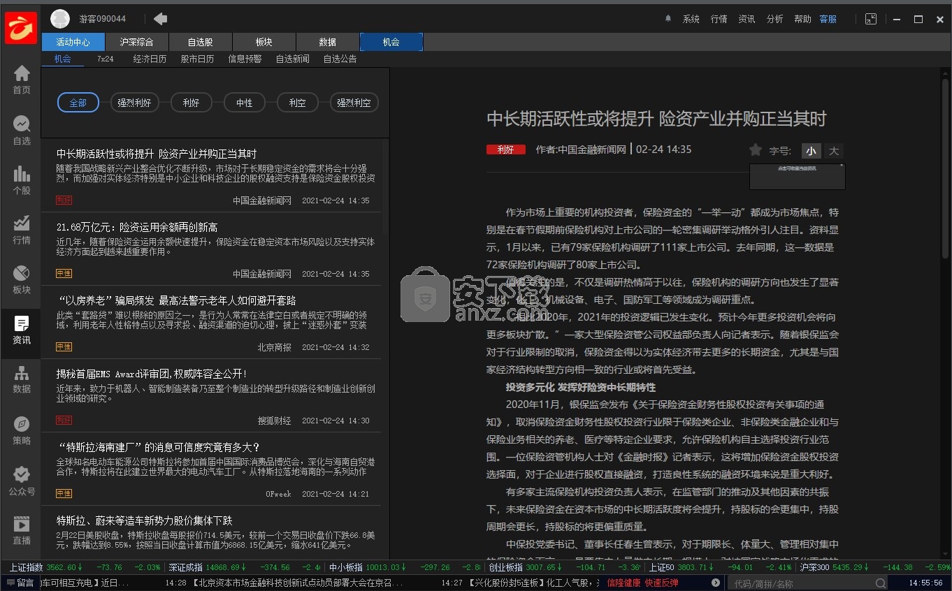Open the 数据 data sidebar icon
The width and height of the screenshot is (952, 591).
point(22,379)
